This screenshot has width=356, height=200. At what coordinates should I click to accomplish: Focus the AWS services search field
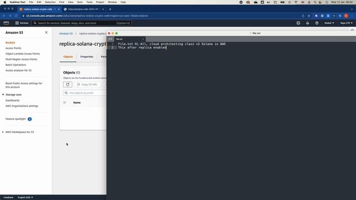[x=82, y=23]
